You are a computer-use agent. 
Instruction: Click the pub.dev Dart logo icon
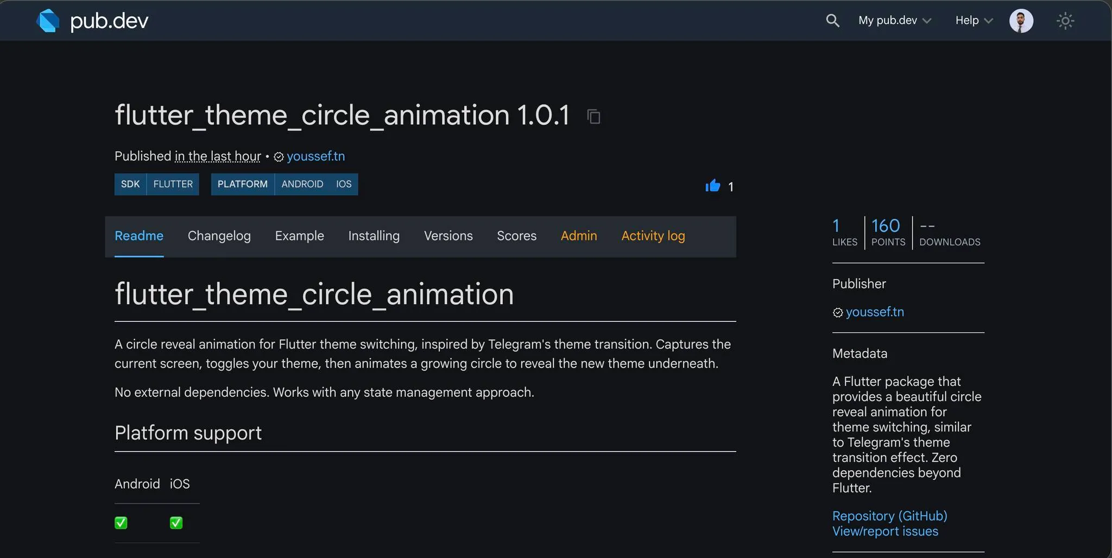48,20
